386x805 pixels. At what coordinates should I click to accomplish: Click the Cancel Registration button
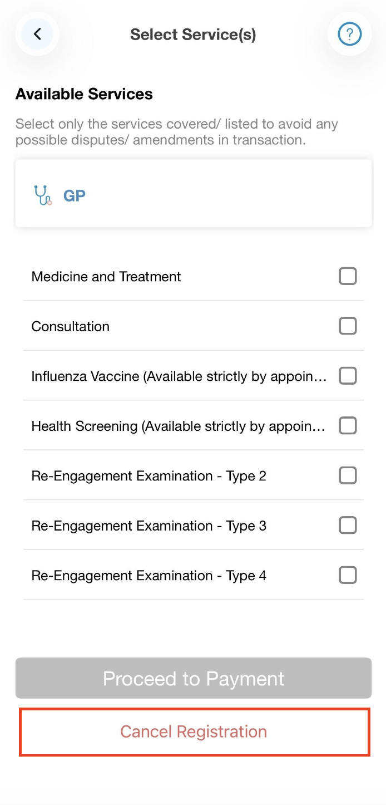[194, 732]
